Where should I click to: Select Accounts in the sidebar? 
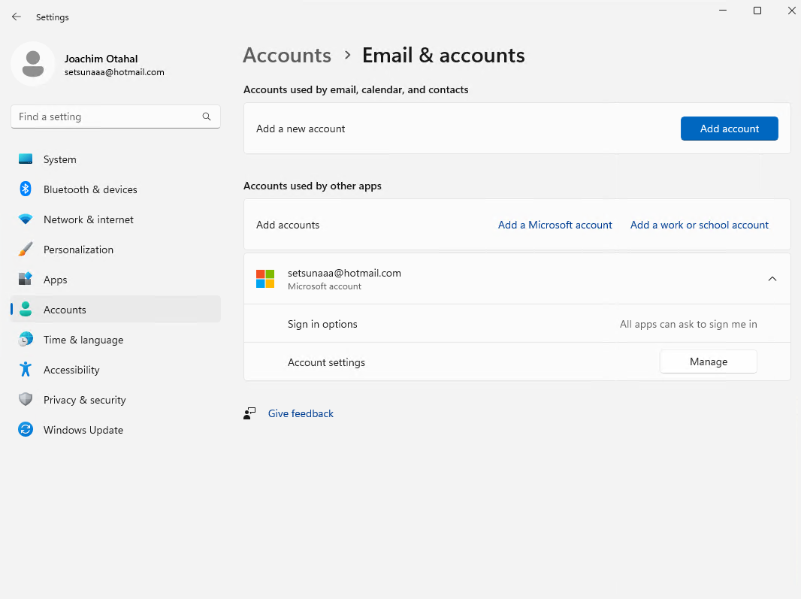[x=116, y=310]
